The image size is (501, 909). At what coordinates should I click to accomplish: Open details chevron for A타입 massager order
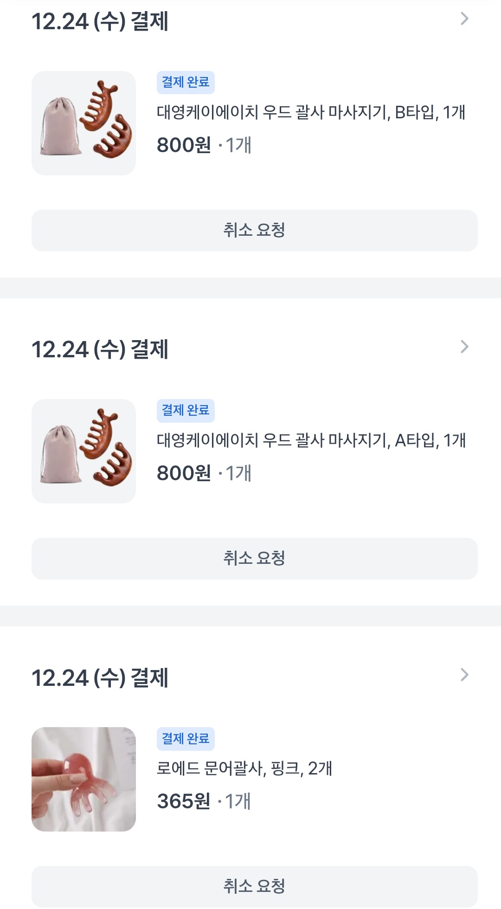coord(464,347)
